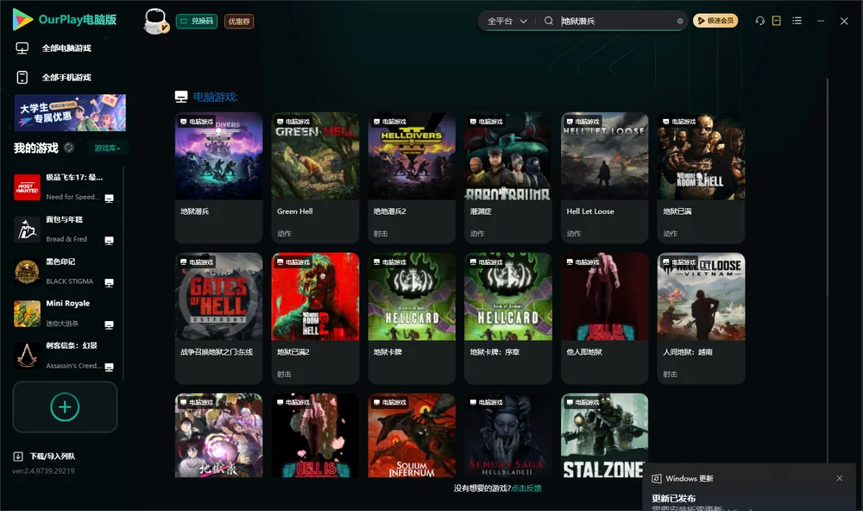Open the 他人即地狱 game card
Image resolution: width=863 pixels, height=511 pixels.
[x=604, y=319]
